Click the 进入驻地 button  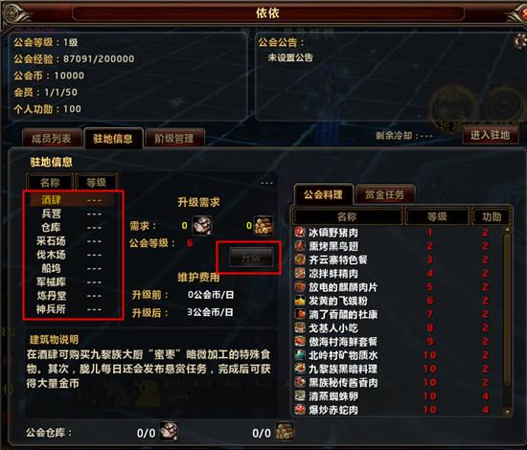point(491,135)
